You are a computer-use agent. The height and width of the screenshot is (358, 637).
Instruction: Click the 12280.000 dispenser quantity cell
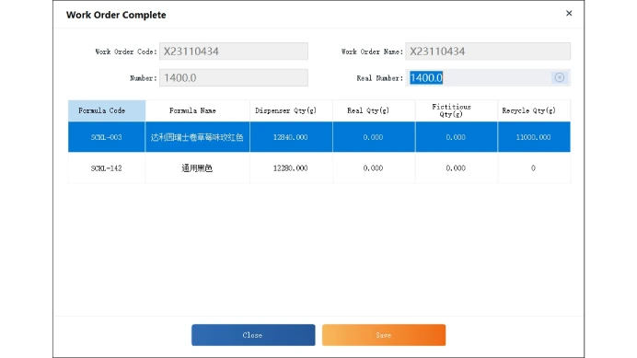[291, 167]
